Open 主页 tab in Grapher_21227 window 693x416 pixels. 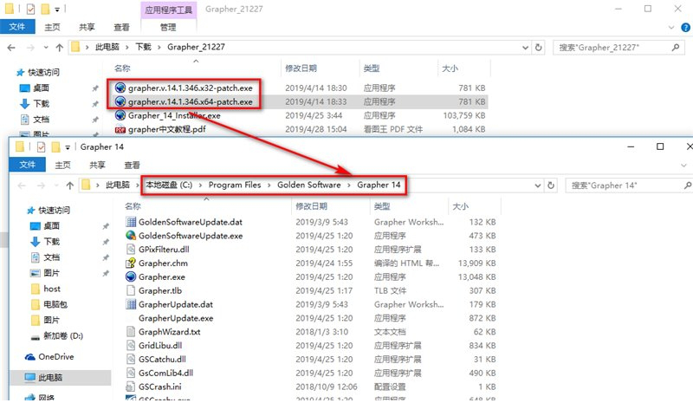tap(52, 27)
